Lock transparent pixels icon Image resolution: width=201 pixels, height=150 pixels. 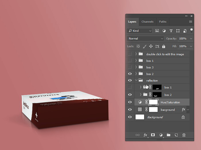pos(138,46)
